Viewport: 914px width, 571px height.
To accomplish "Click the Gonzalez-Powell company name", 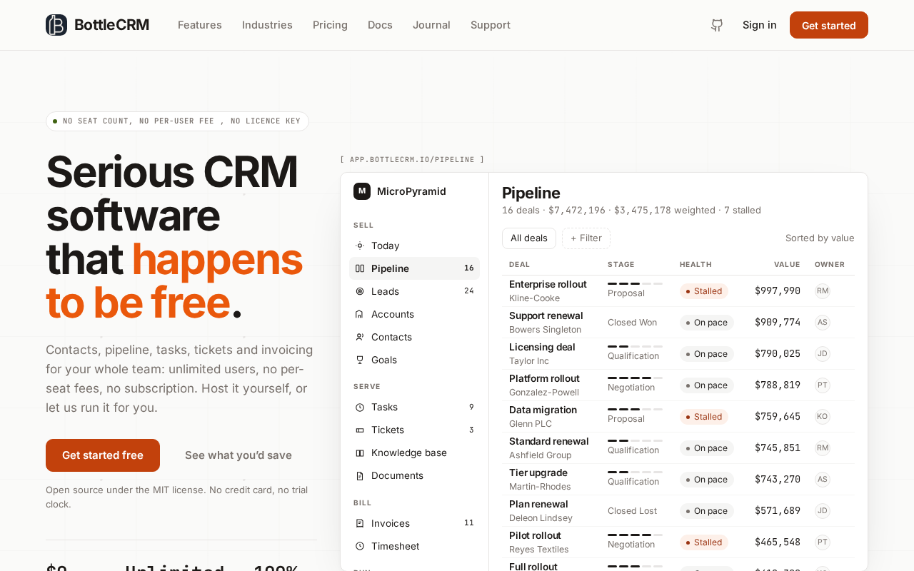I will (x=544, y=393).
